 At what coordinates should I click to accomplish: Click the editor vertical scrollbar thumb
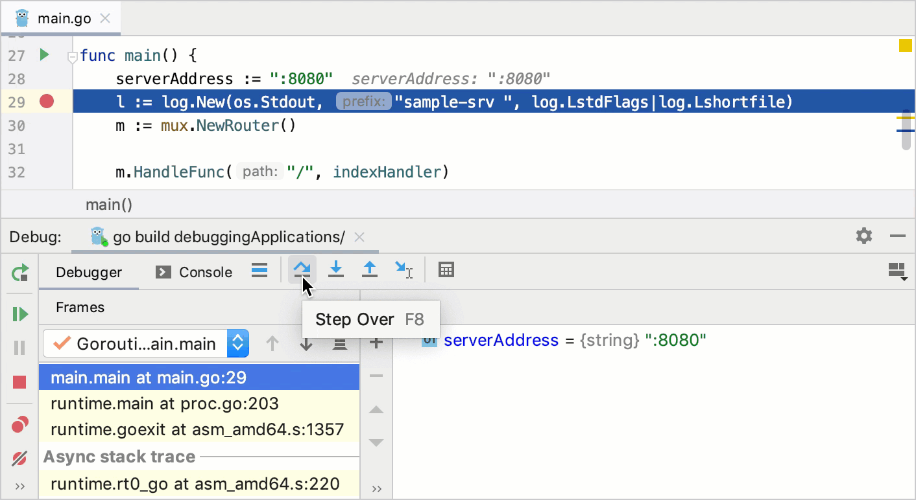(906, 131)
